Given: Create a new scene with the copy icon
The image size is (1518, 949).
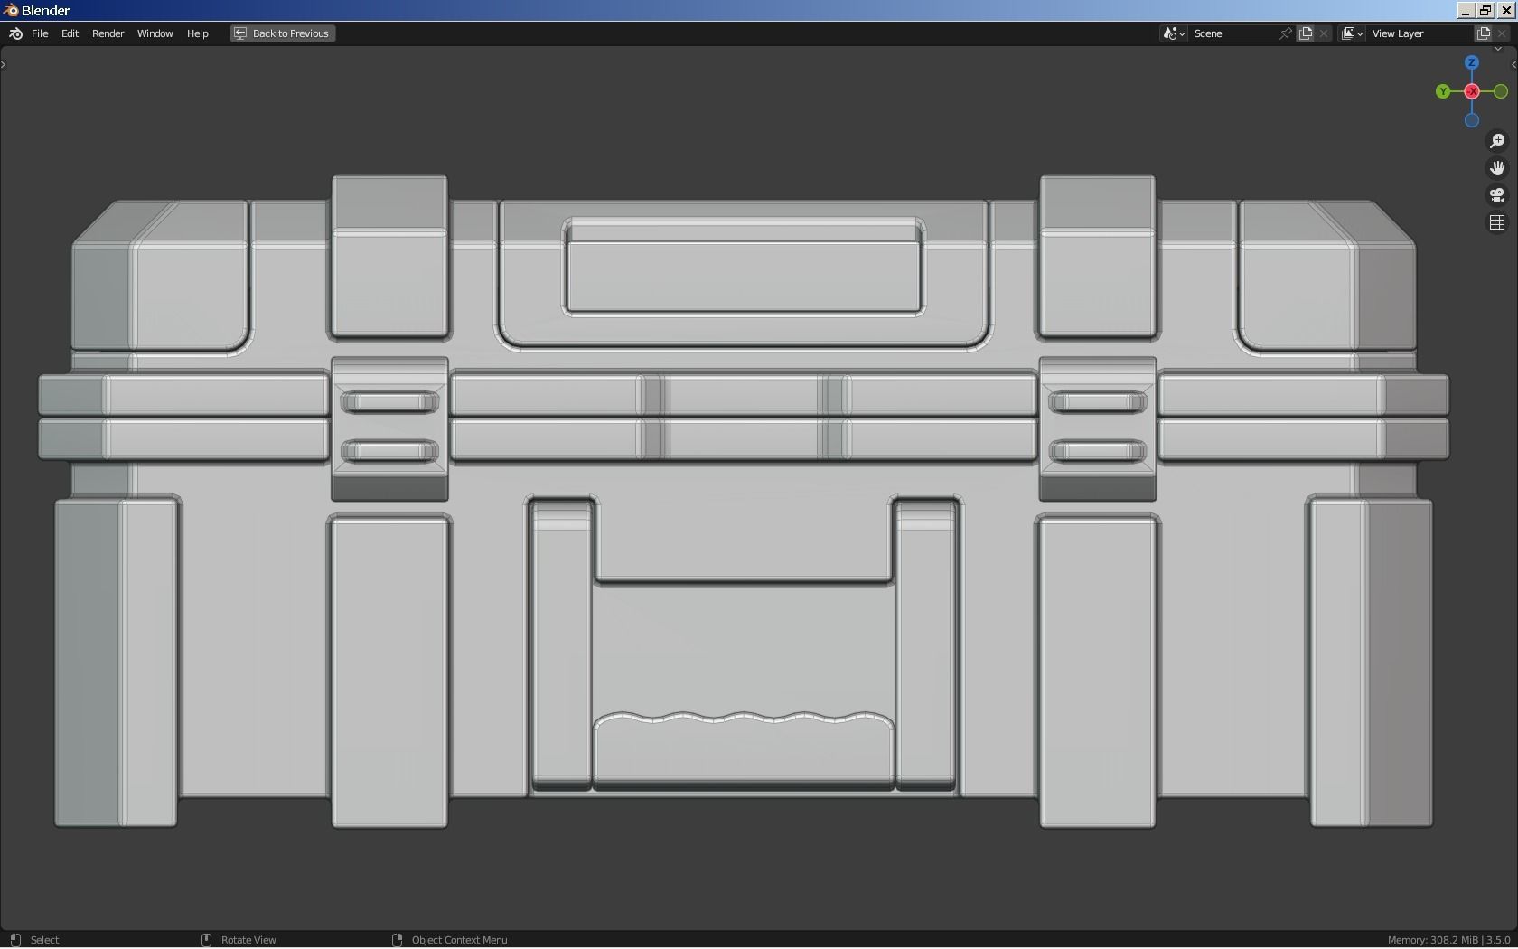Looking at the screenshot, I should point(1306,33).
